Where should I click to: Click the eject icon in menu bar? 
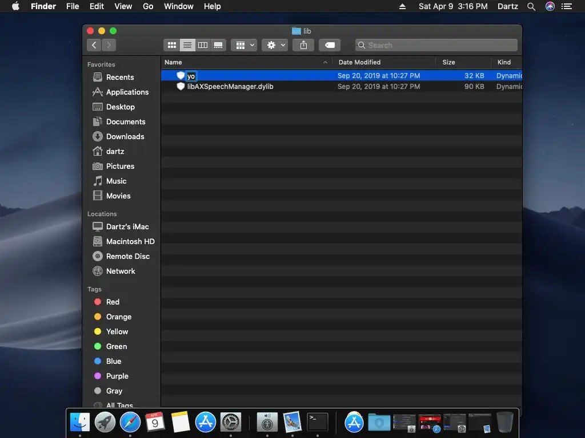pos(402,6)
